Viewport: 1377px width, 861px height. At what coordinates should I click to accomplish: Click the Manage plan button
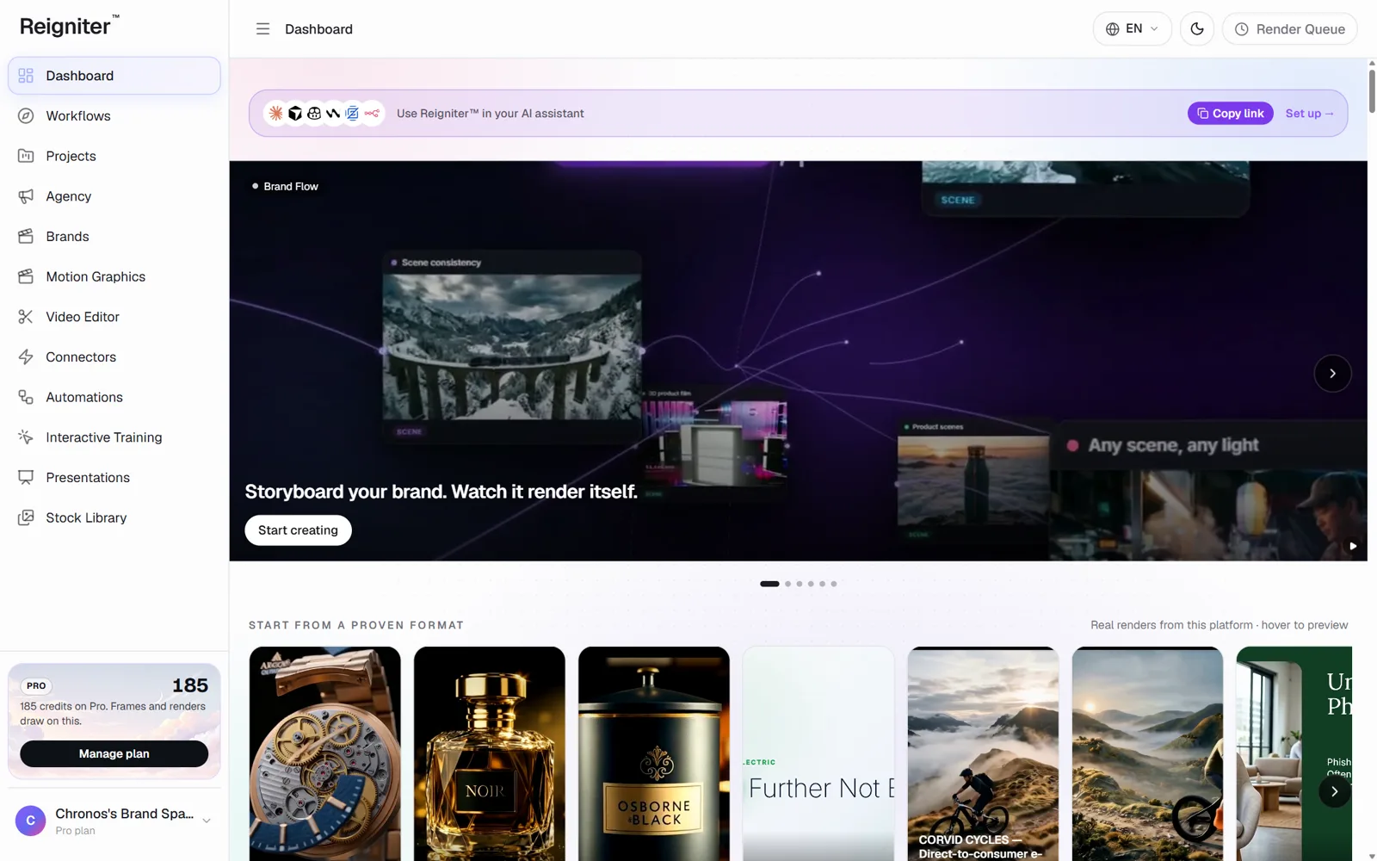point(114,753)
